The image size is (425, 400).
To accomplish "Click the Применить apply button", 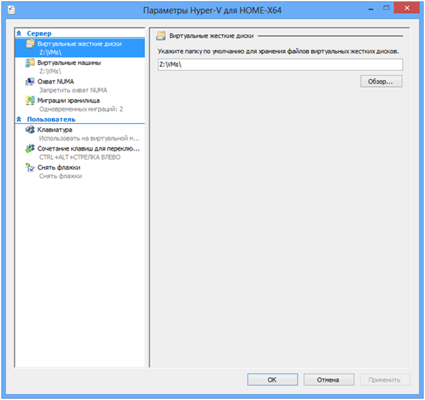I will (x=384, y=380).
